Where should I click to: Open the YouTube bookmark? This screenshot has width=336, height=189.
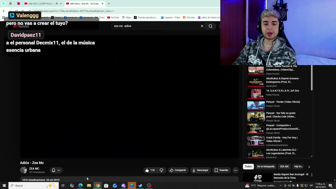pyautogui.click(x=113, y=18)
